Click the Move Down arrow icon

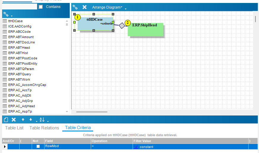31,120
